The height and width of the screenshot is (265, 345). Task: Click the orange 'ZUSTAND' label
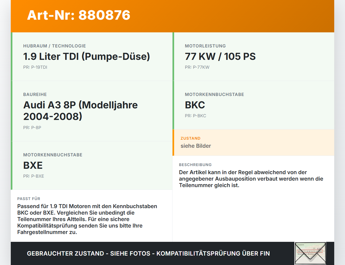[x=191, y=138]
